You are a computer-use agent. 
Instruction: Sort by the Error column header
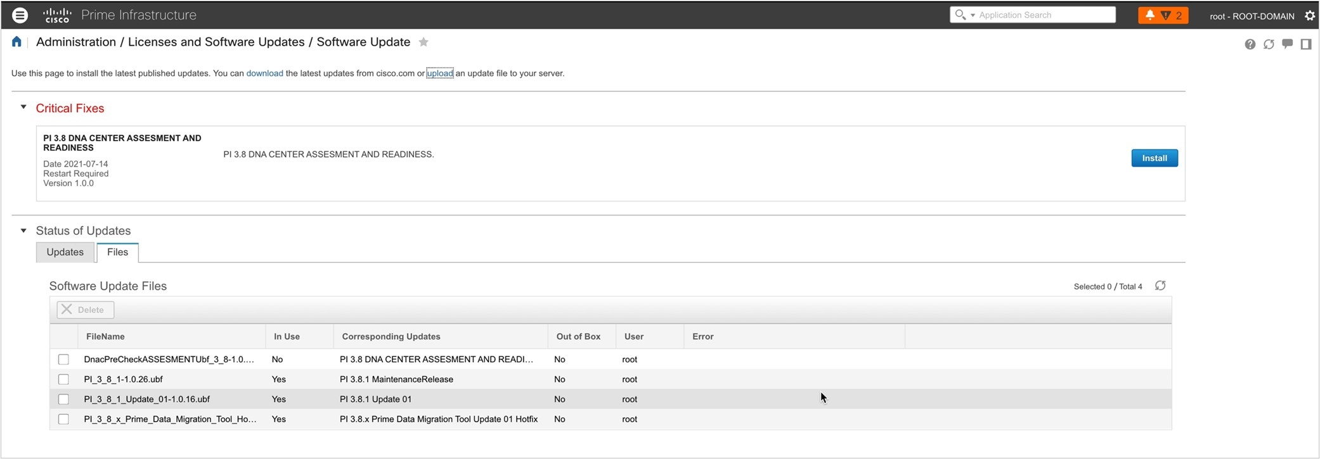(794, 337)
